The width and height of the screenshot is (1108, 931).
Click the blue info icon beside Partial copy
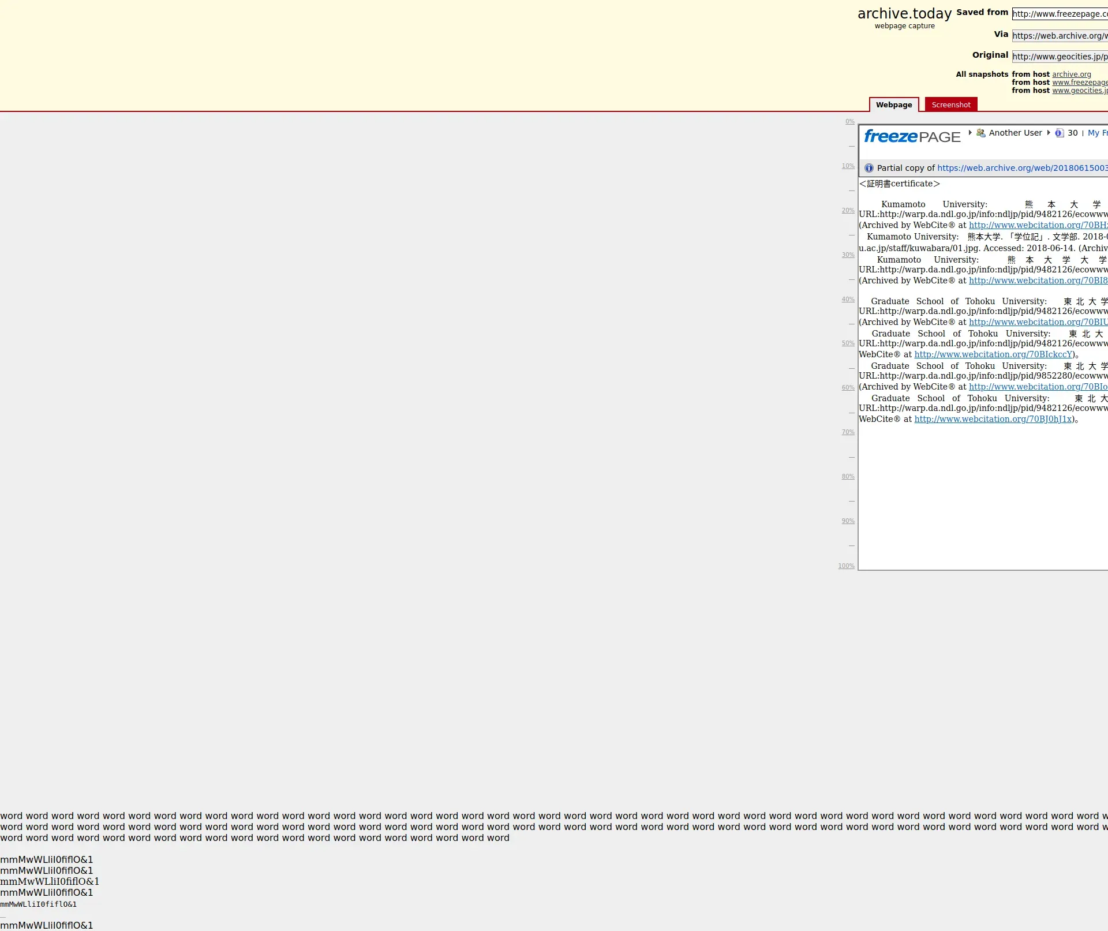coord(869,168)
